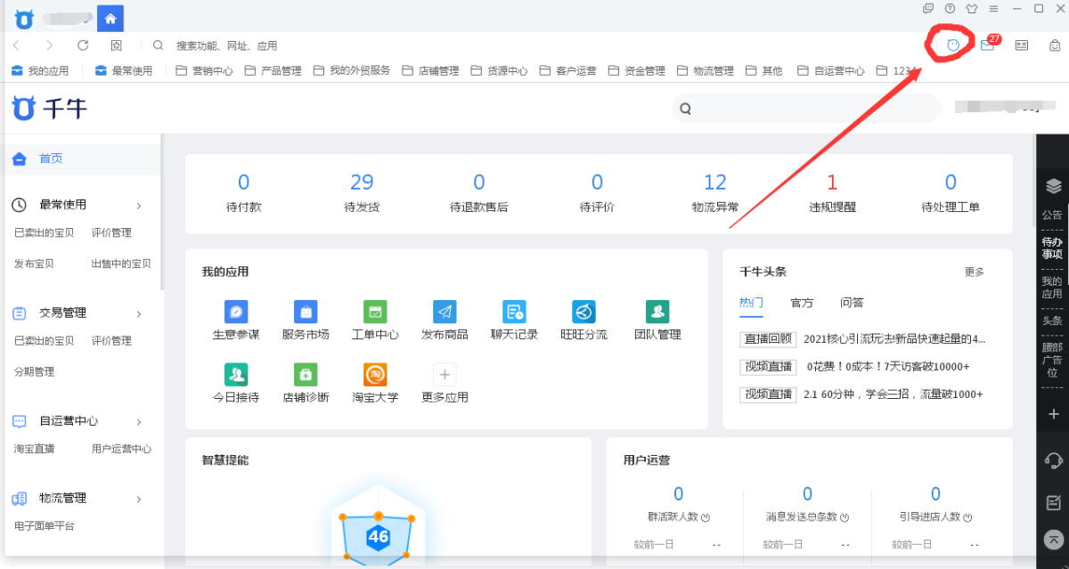Open 淘宝直播 in the sidebar
Viewport: 1069px width, 569px height.
click(x=35, y=449)
